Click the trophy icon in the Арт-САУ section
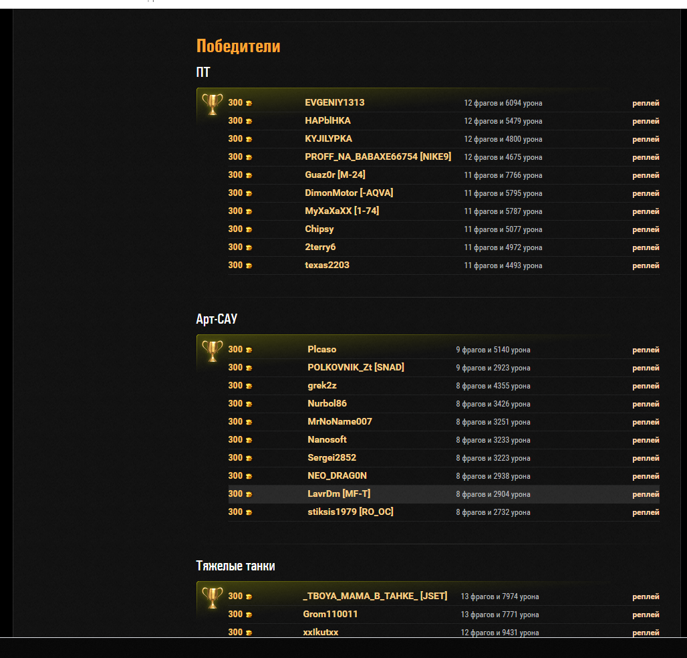Image resolution: width=687 pixels, height=658 pixels. click(213, 350)
